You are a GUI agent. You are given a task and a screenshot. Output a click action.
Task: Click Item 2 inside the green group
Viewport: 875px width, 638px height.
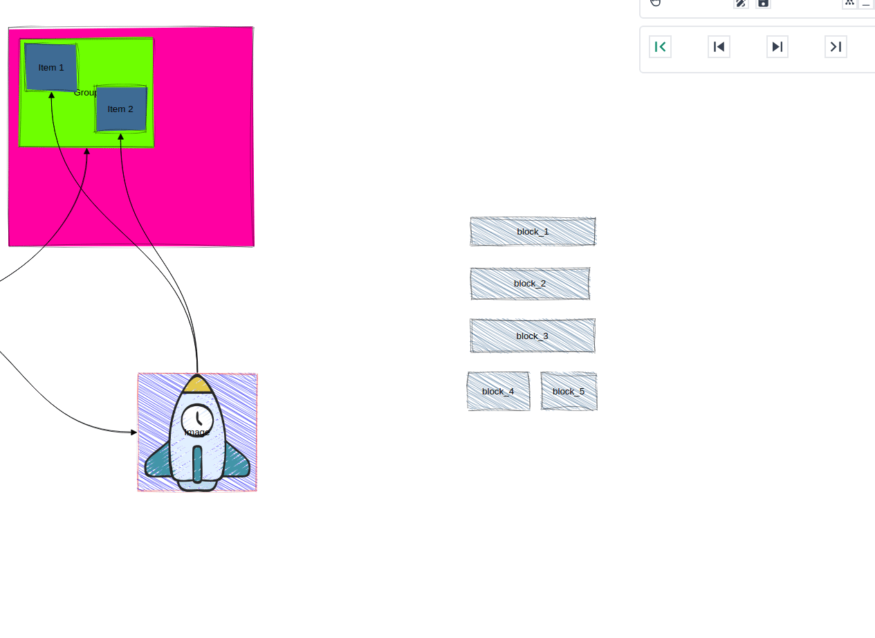(x=120, y=109)
